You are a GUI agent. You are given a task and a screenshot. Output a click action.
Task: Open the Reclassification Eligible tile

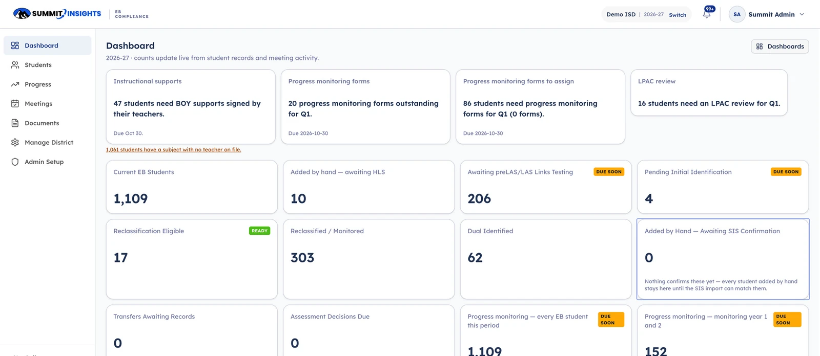coord(192,259)
